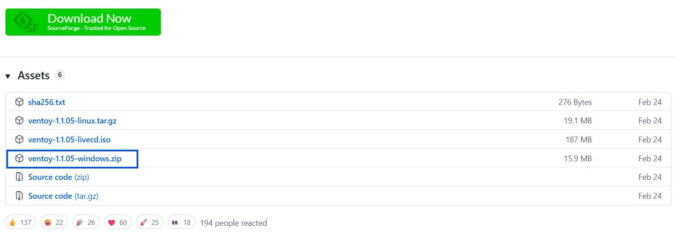675x233 pixels.
Task: Click the archive icon beside Source code (tar.gz)
Action: click(x=19, y=196)
